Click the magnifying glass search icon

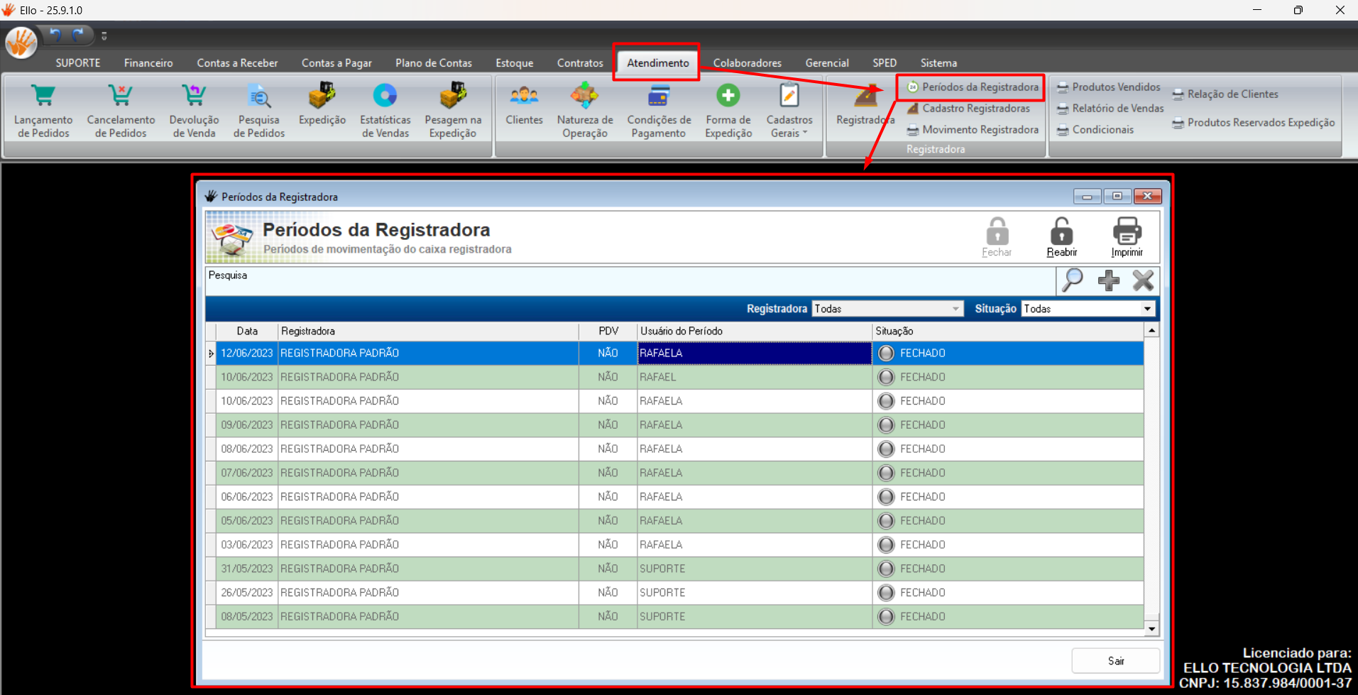point(1072,281)
